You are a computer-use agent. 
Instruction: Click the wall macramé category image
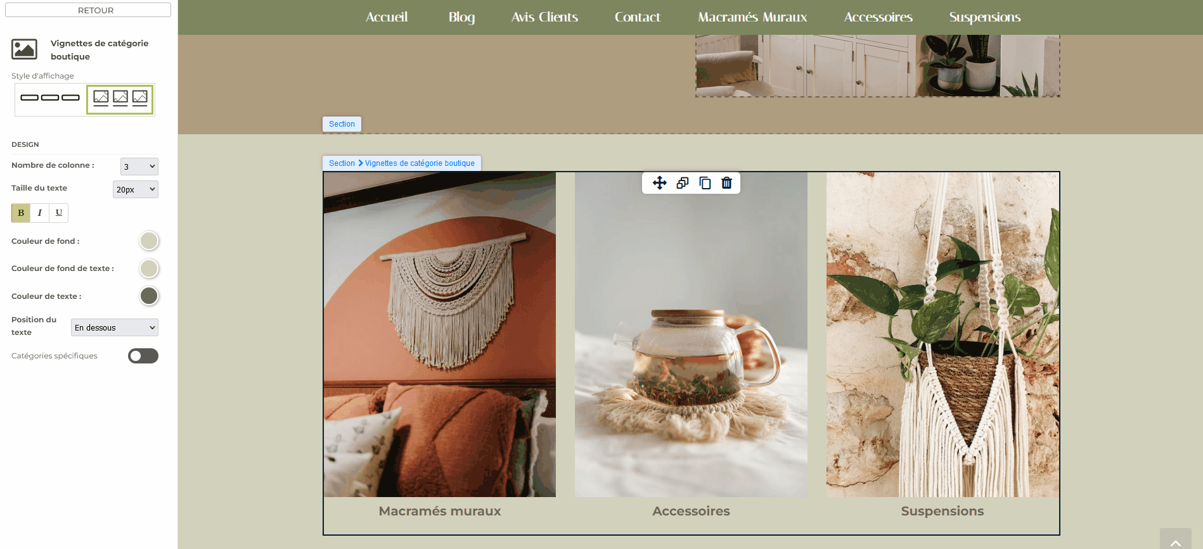440,334
